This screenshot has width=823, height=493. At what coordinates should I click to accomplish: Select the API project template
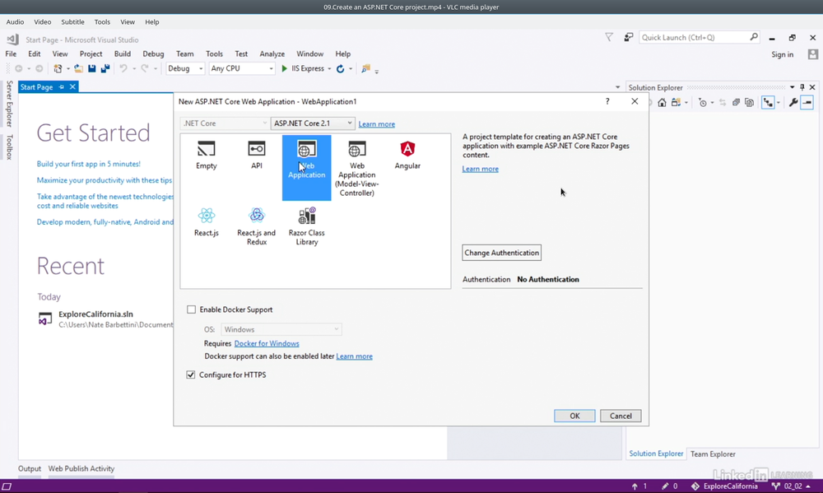pyautogui.click(x=256, y=156)
